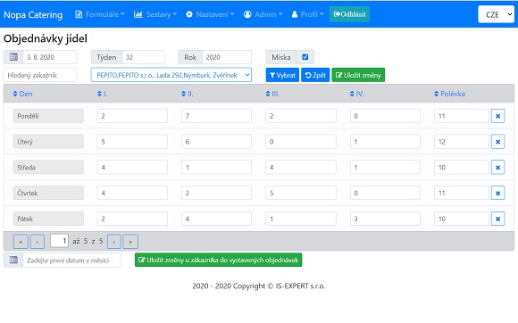This screenshot has width=518, height=323.
Task: Edit Středa Polévka quantity field
Action: click(462, 168)
